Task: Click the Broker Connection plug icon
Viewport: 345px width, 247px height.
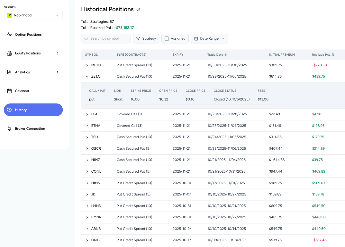Action: pyautogui.click(x=10, y=128)
